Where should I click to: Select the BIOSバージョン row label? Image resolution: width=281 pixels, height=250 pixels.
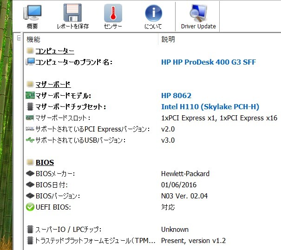[58, 196]
